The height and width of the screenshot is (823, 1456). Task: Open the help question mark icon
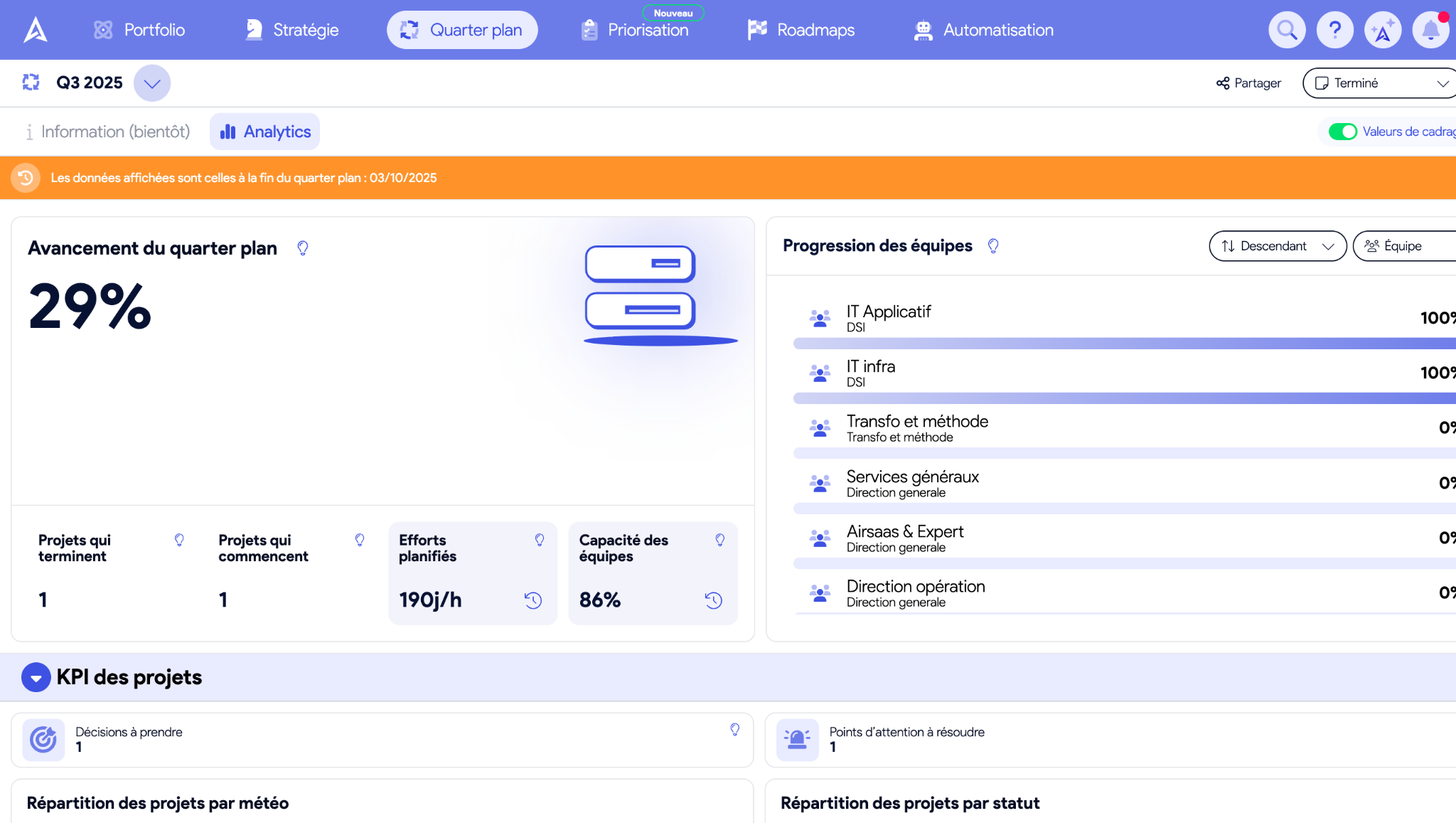point(1334,30)
